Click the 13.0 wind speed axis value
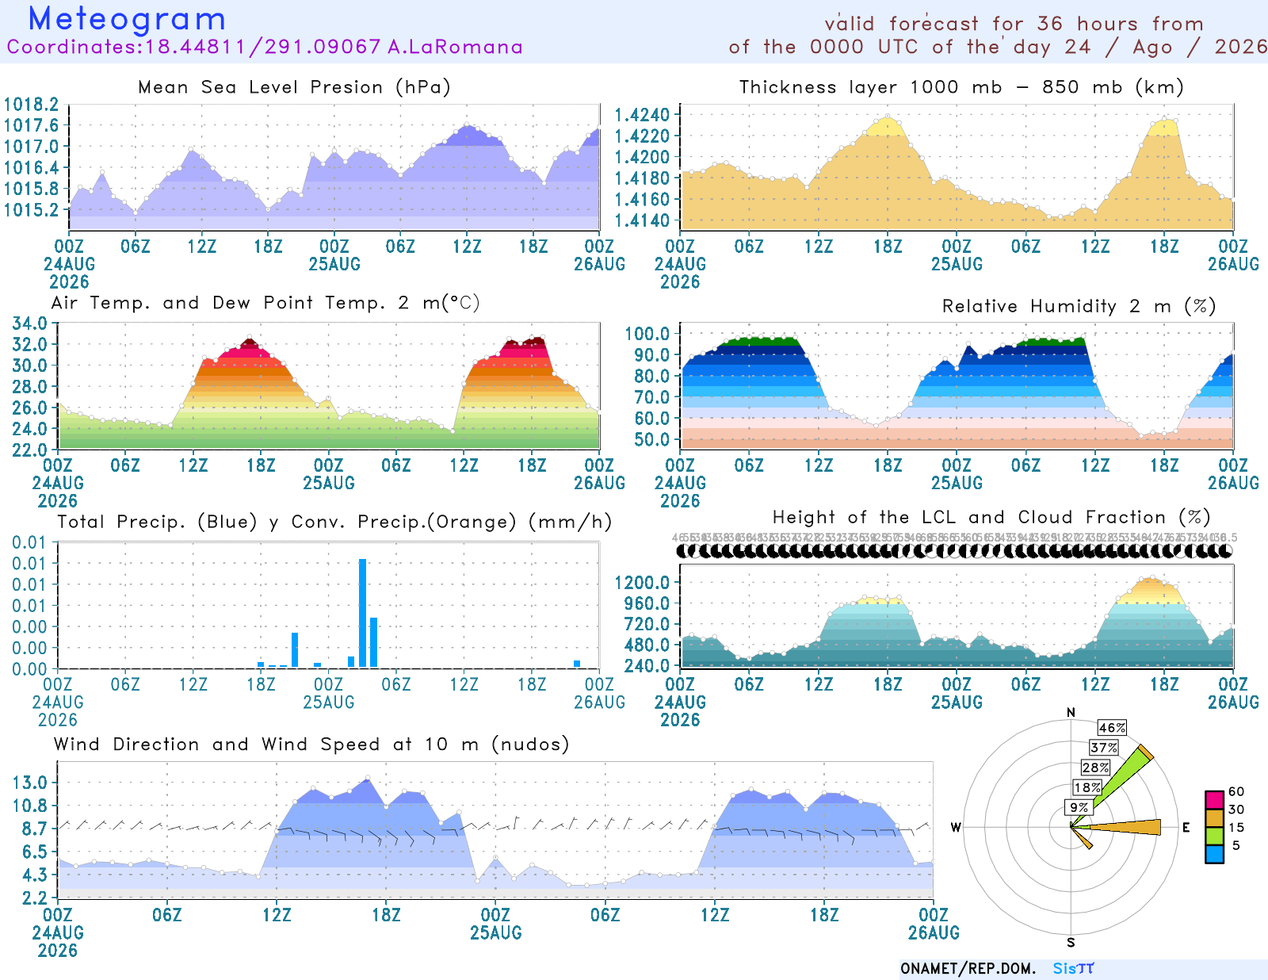1268x980 pixels. pyautogui.click(x=30, y=783)
